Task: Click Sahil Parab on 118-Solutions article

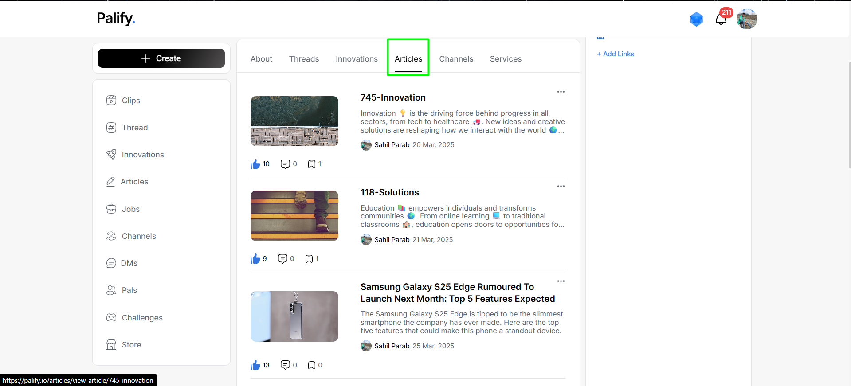Action: tap(392, 240)
